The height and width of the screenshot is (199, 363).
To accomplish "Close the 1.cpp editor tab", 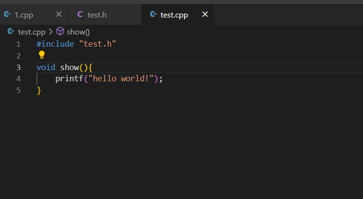I will 59,15.
